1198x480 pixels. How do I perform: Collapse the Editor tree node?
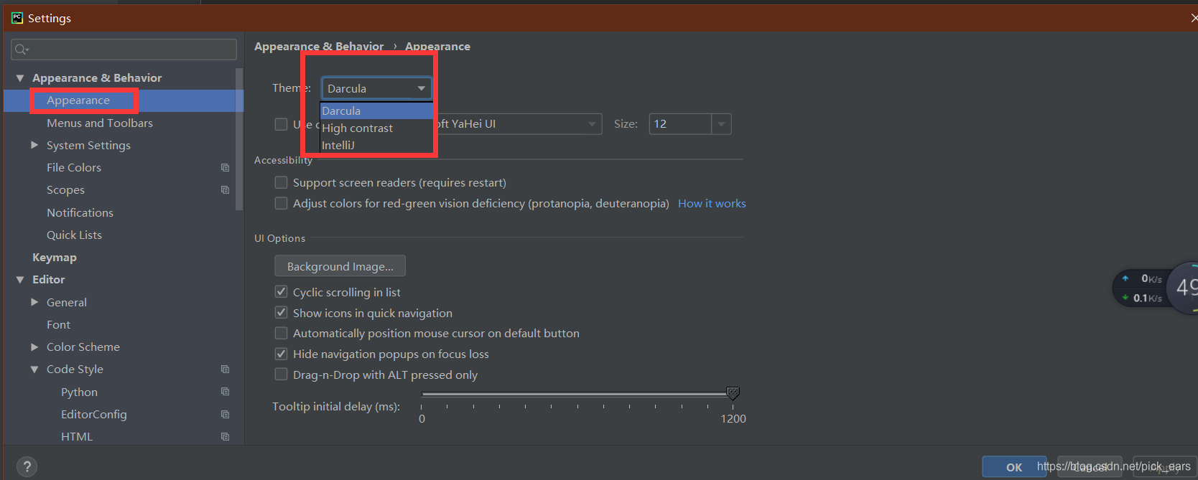[20, 280]
